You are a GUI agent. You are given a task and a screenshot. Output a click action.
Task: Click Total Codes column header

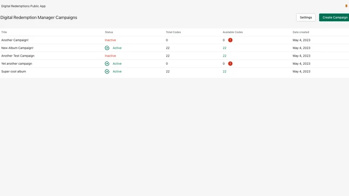tap(173, 32)
